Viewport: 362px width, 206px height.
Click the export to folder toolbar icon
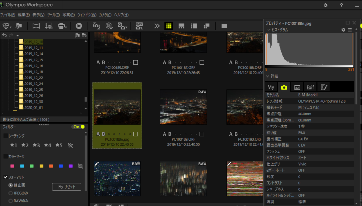coord(19,26)
